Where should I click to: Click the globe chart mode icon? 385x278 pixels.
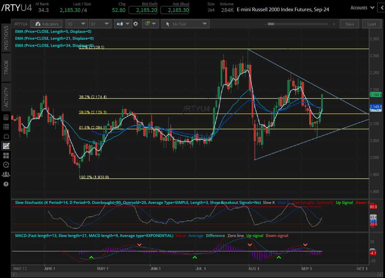pyautogui.click(x=147, y=23)
